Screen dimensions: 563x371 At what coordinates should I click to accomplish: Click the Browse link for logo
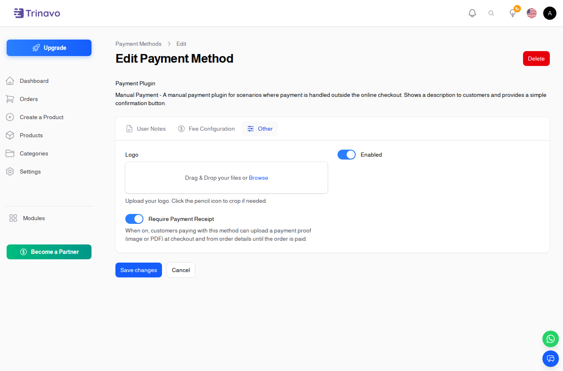point(258,178)
